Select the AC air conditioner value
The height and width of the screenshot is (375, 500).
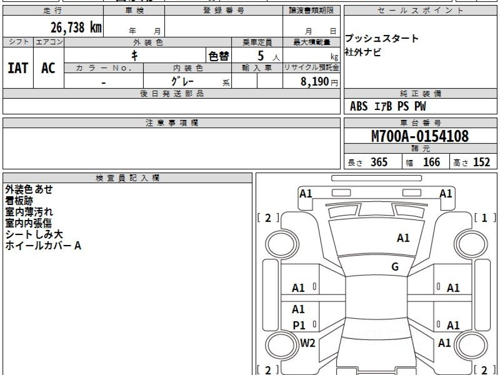point(48,68)
